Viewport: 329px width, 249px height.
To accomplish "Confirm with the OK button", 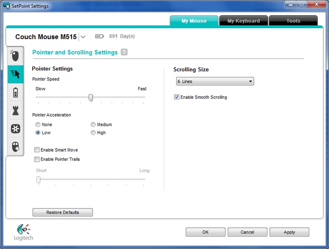I will 205,232.
